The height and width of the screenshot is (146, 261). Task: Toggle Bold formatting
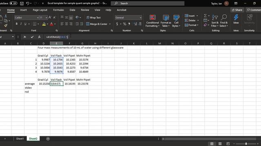tap(16, 24)
